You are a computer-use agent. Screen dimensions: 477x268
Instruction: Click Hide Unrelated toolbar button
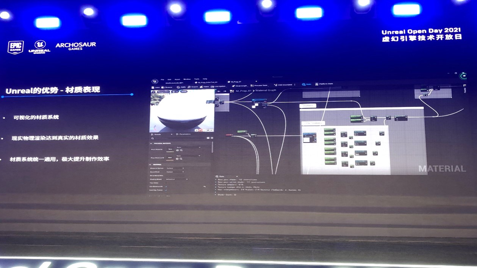tap(283, 85)
